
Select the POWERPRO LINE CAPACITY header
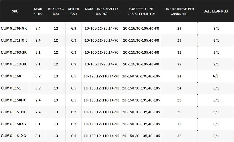coord(141,11)
